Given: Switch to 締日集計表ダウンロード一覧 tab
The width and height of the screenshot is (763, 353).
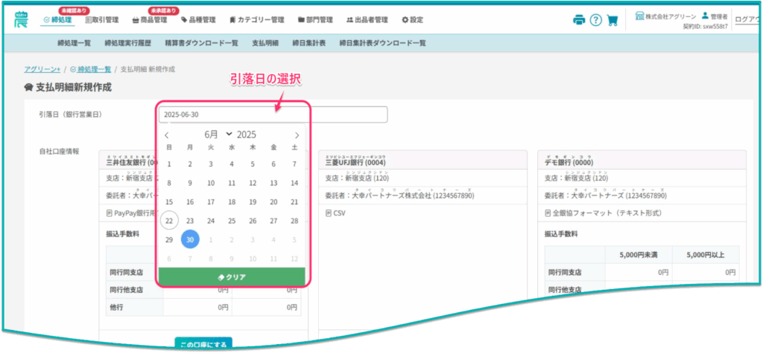Looking at the screenshot, I should tap(382, 43).
